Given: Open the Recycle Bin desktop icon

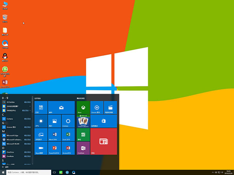Looking at the screenshot, I should [x=5, y=17].
